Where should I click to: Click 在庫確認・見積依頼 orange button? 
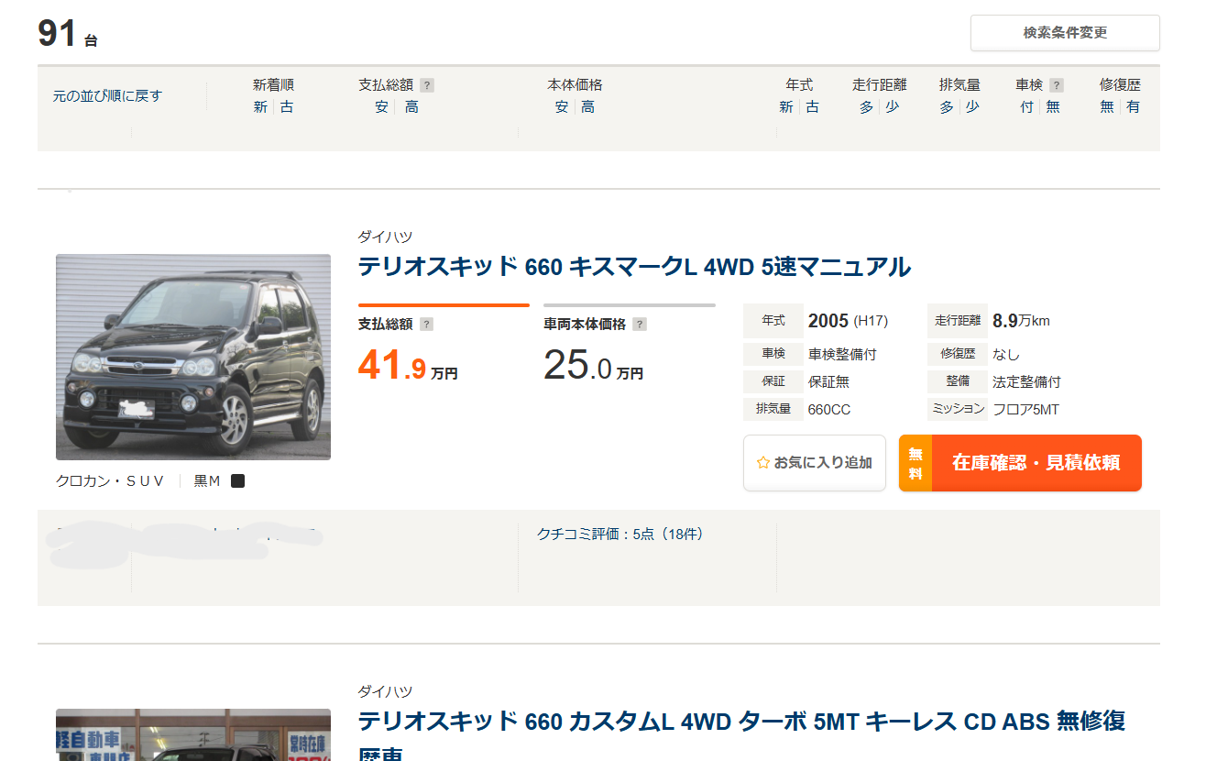pyautogui.click(x=1020, y=463)
